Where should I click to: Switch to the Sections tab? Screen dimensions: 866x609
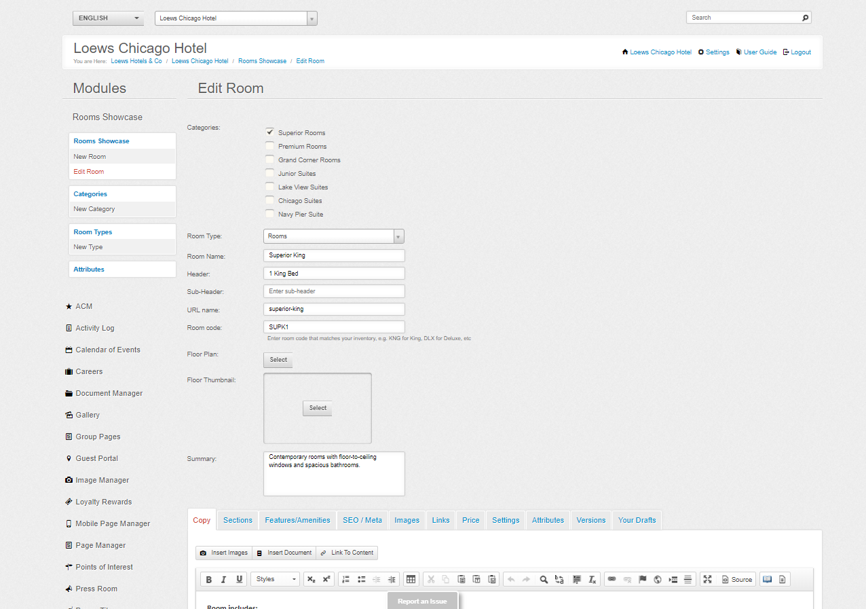coord(238,520)
